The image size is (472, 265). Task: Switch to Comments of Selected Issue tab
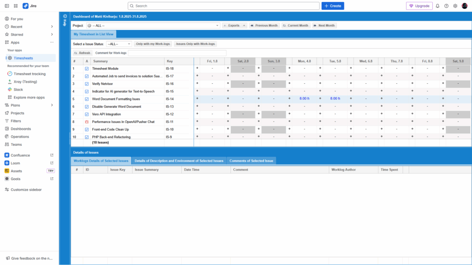coord(251,161)
